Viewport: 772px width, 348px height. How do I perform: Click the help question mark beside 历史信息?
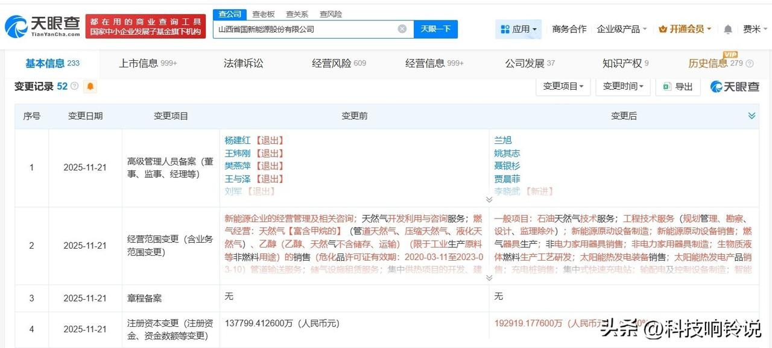(x=749, y=63)
